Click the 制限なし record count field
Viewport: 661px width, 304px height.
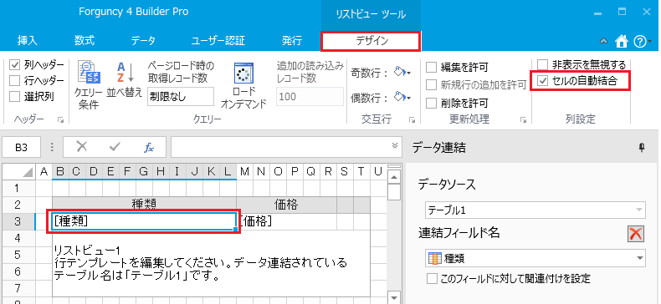coord(181,96)
